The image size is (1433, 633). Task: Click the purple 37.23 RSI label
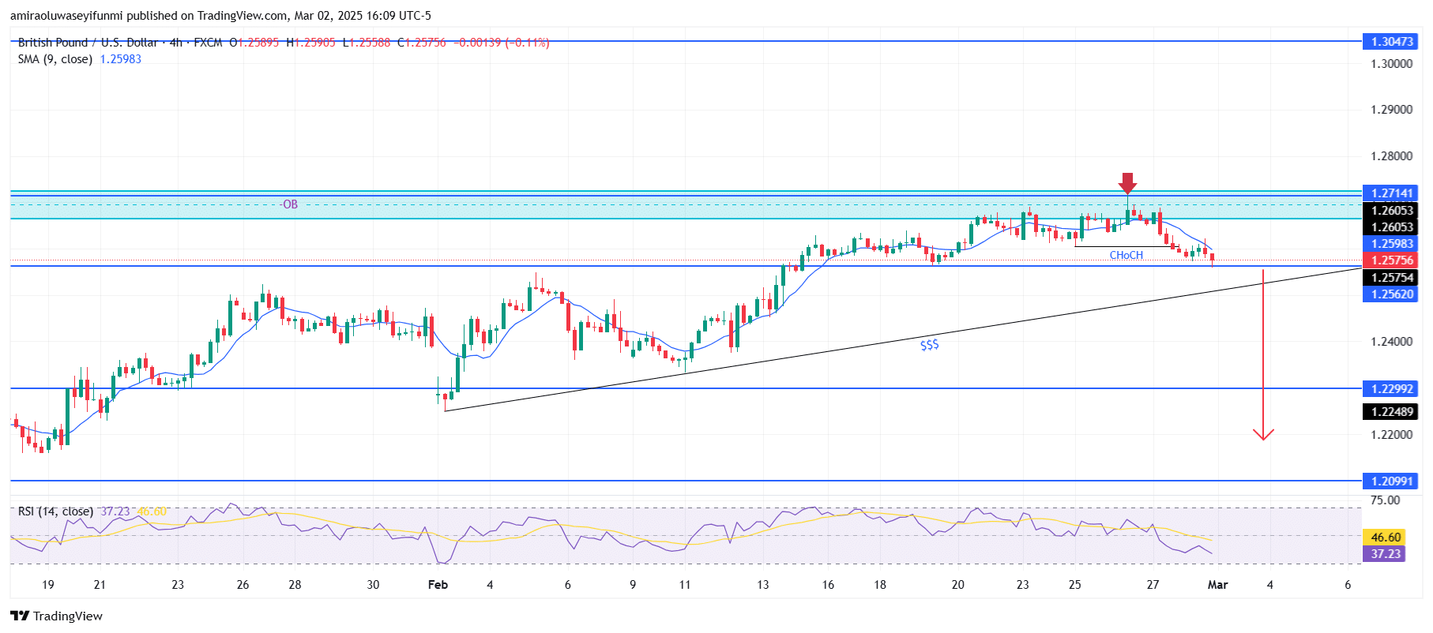[x=1384, y=554]
